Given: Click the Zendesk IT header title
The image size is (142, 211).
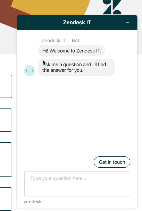Looking at the screenshot, I should (x=77, y=23).
